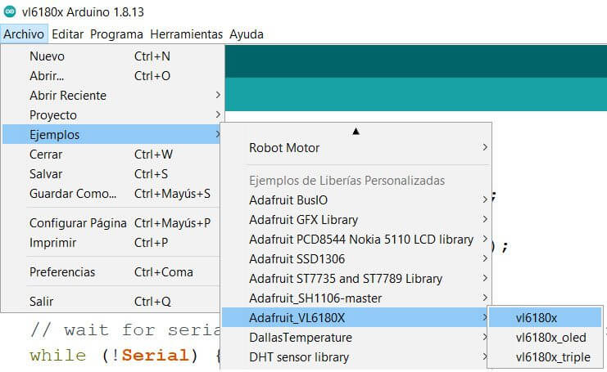Choose Salir to quit Arduino
The image size is (607, 372).
click(x=42, y=302)
